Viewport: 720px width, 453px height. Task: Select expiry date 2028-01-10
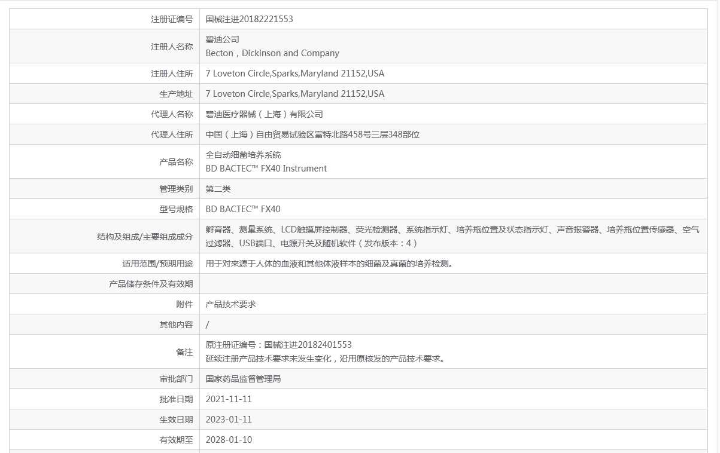[x=229, y=440]
